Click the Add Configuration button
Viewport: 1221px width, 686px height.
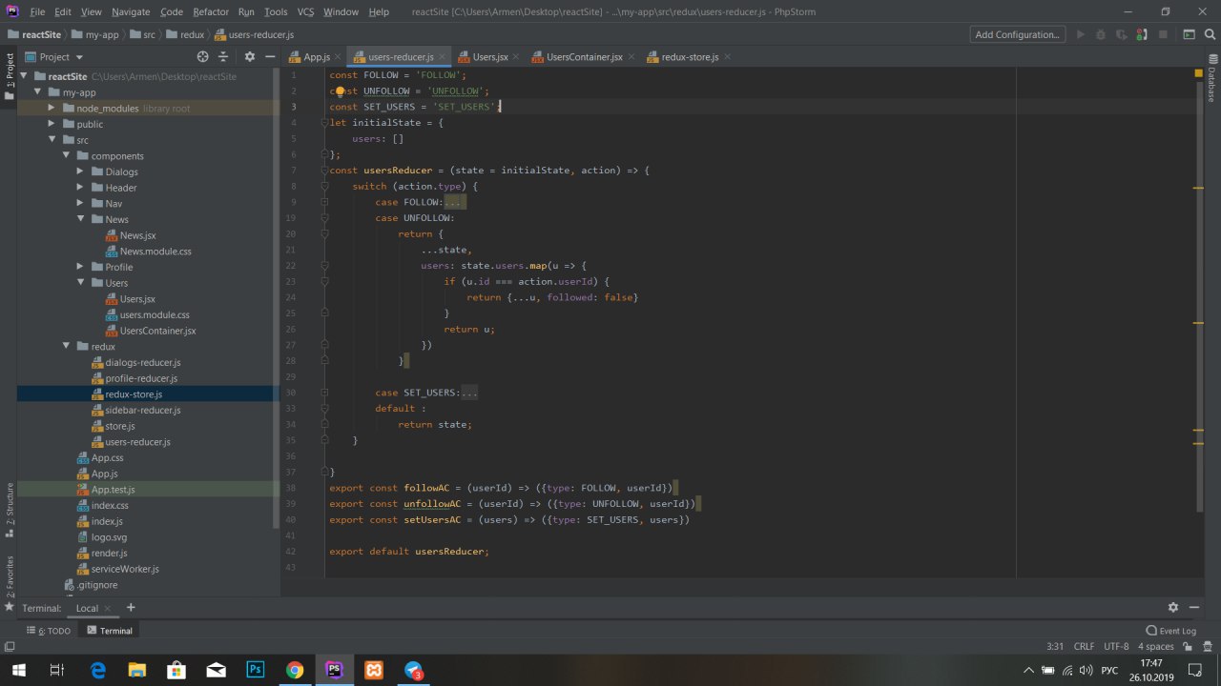[1017, 34]
